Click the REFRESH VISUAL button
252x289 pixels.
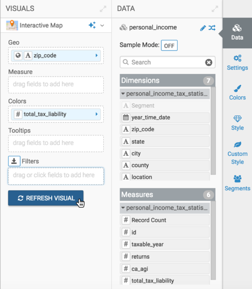(46, 198)
